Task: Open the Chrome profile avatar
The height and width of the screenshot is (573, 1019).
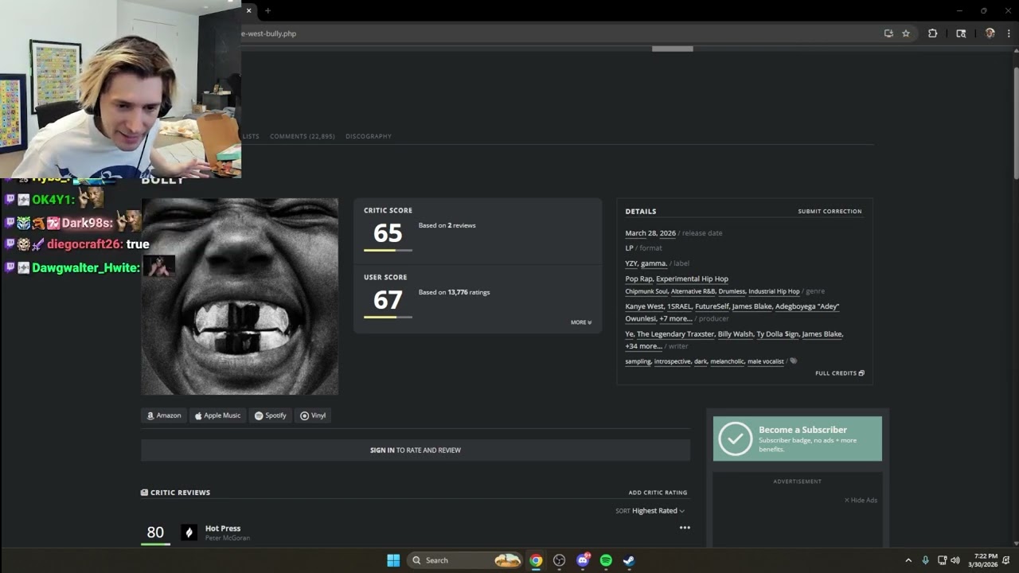Action: 990,33
